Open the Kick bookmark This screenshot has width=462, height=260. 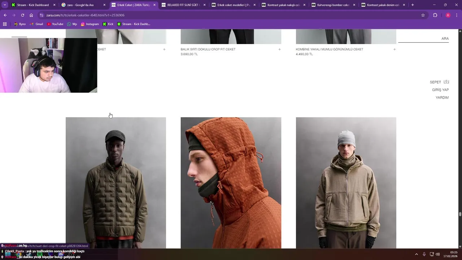(108, 24)
